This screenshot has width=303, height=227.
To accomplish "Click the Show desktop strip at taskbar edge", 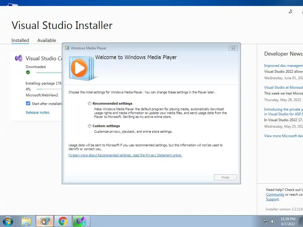I will 301,221.
